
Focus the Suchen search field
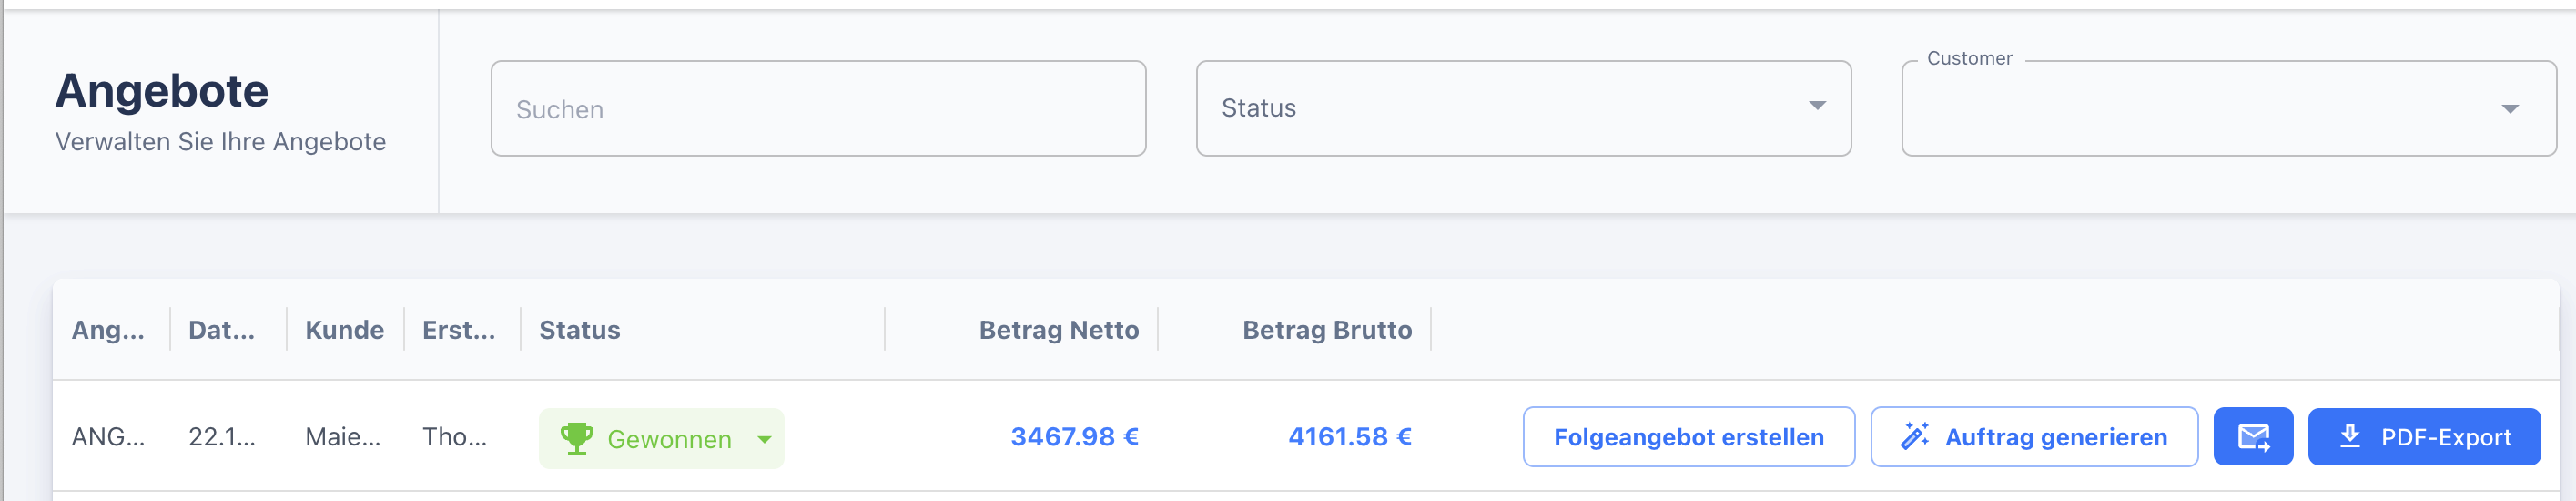817,109
